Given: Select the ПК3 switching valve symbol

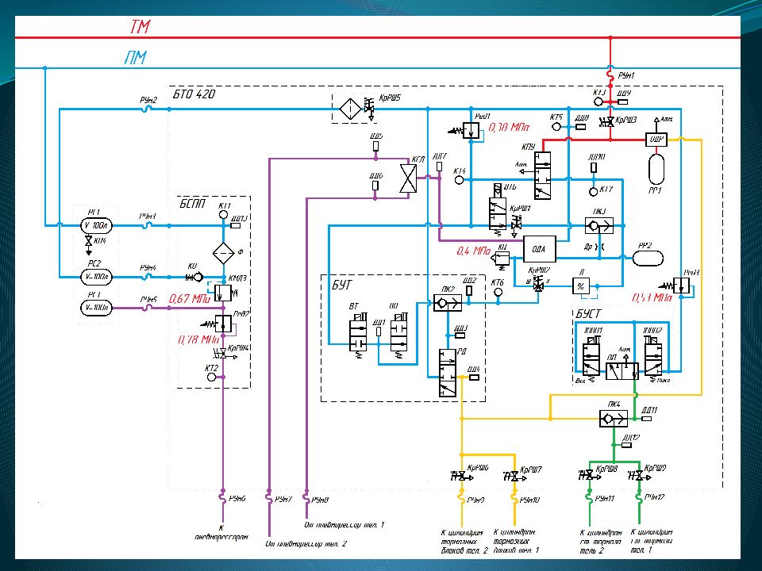Looking at the screenshot, I should click(599, 226).
